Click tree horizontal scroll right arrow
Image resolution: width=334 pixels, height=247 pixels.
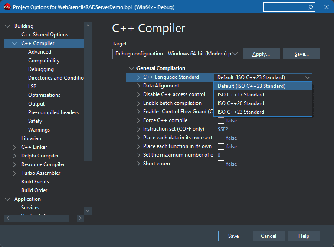80,218
